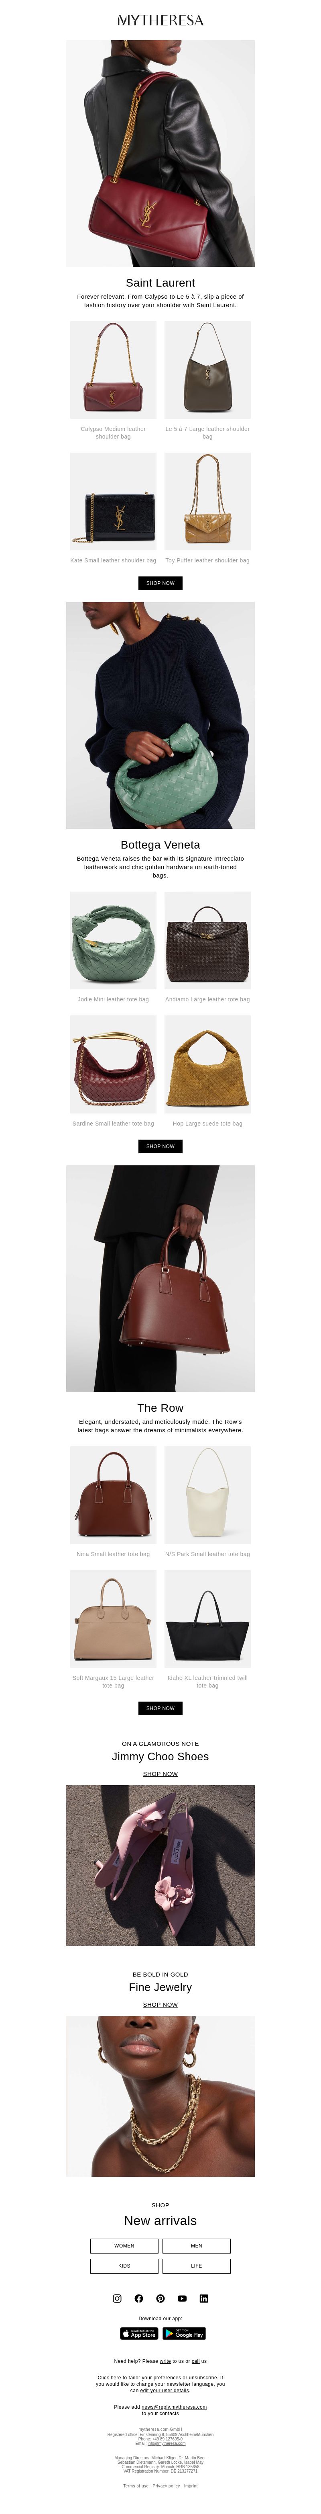Open the Jimmy Choo Shoes Shop Now link
The image size is (321, 2514).
click(160, 1773)
